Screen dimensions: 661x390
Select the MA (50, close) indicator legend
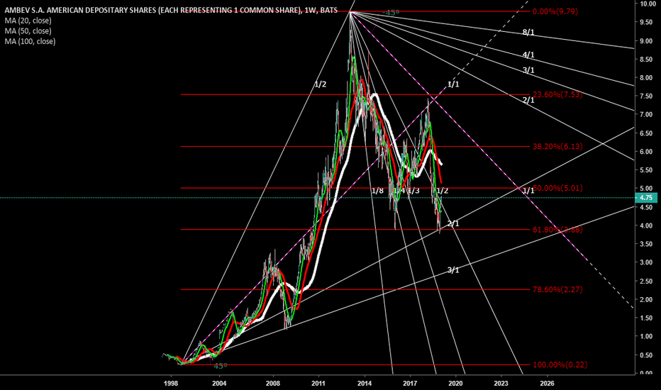(28, 30)
